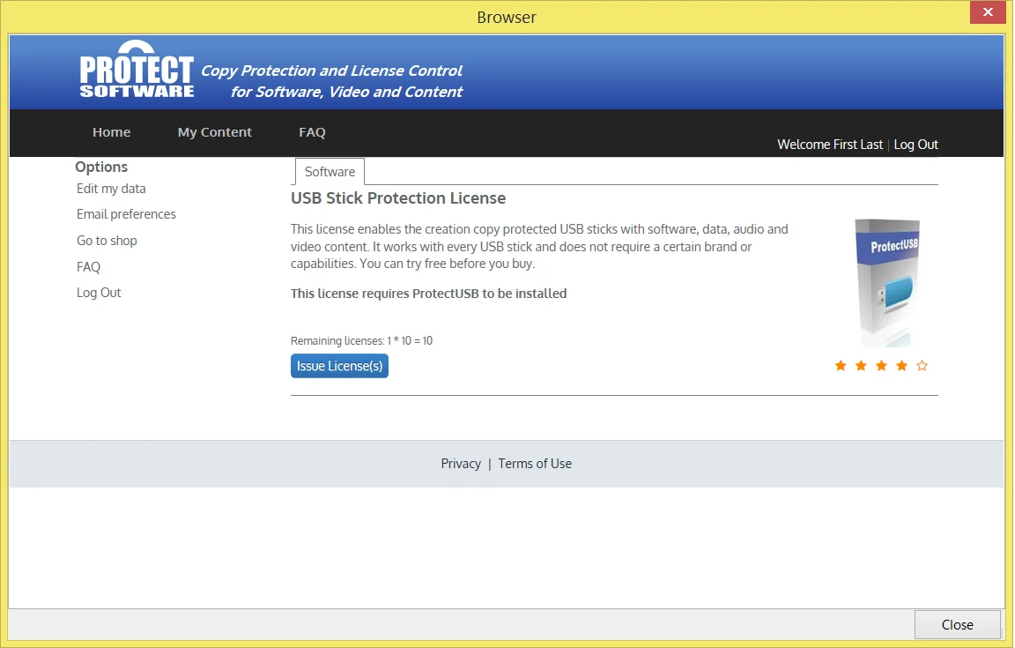
Task: Click the Close button at bottom
Action: click(x=958, y=625)
